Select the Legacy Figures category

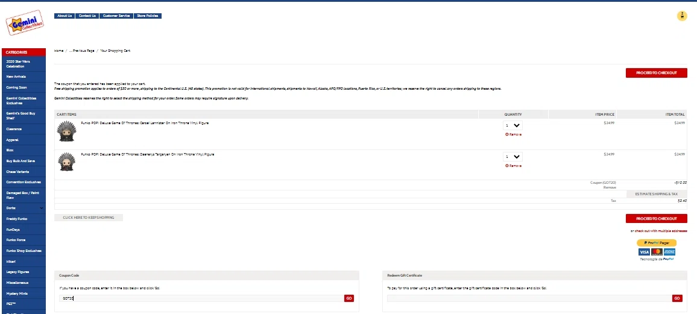24,272
